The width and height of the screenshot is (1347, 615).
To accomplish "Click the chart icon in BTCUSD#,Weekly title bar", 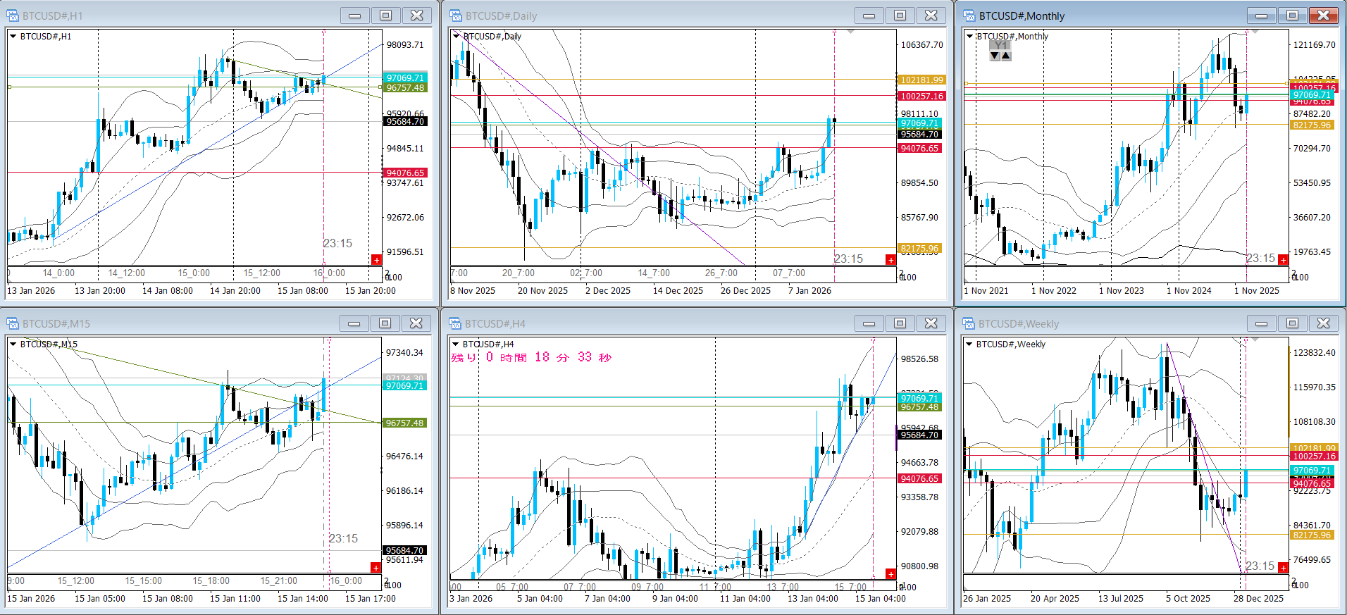I will 969,323.
